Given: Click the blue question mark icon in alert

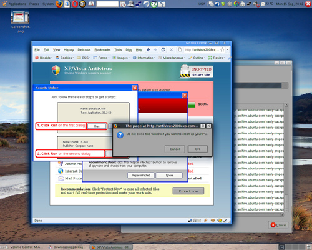Looking at the screenshot, I should click(120, 135).
